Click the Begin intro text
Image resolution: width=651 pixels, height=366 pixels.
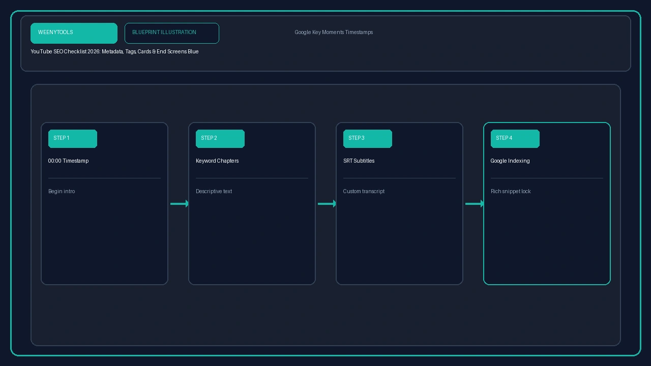coord(62,192)
